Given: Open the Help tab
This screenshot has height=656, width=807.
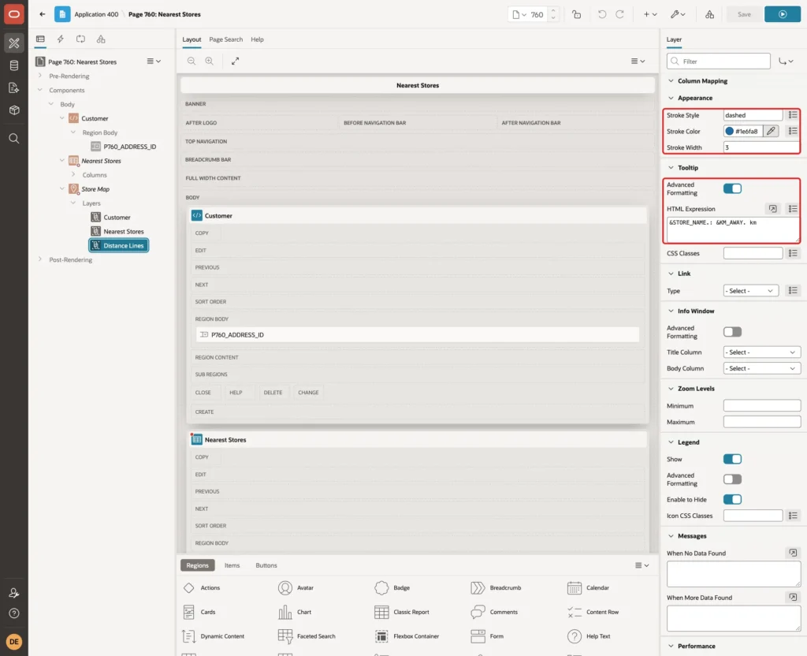Looking at the screenshot, I should point(258,39).
